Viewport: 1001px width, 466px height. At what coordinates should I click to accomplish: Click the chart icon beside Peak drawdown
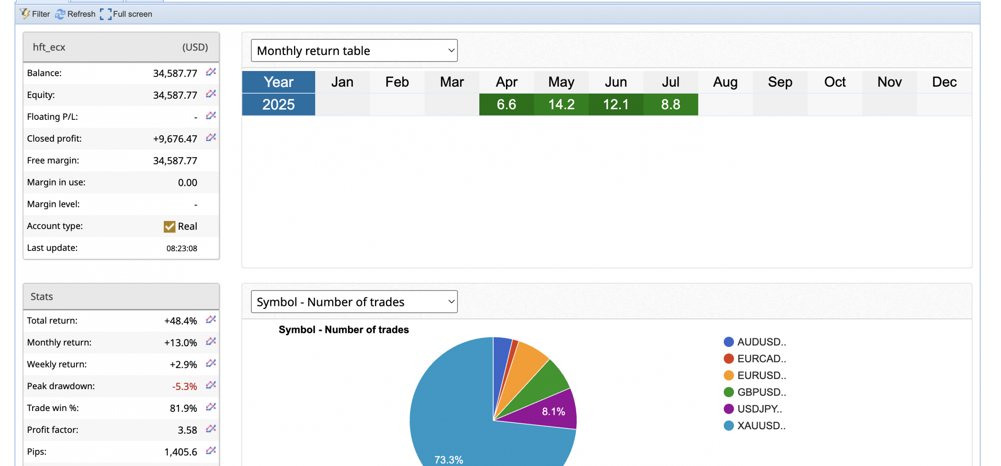tap(211, 386)
